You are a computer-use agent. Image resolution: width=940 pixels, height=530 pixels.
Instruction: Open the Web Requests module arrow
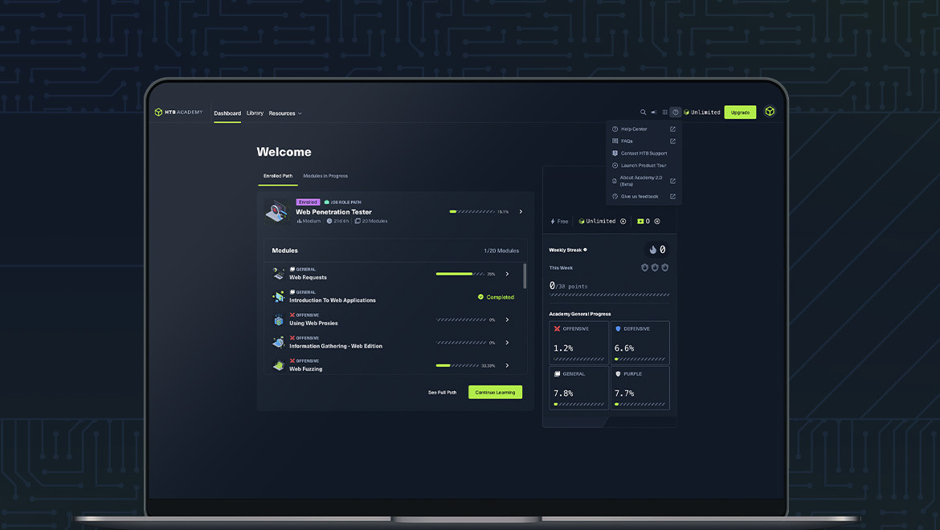coord(507,274)
